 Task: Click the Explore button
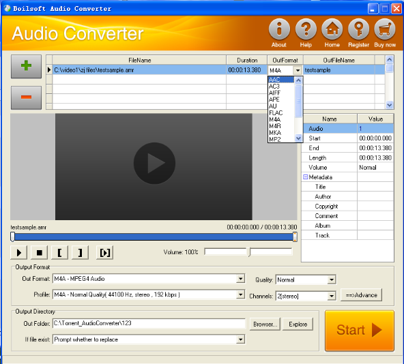tap(298, 324)
